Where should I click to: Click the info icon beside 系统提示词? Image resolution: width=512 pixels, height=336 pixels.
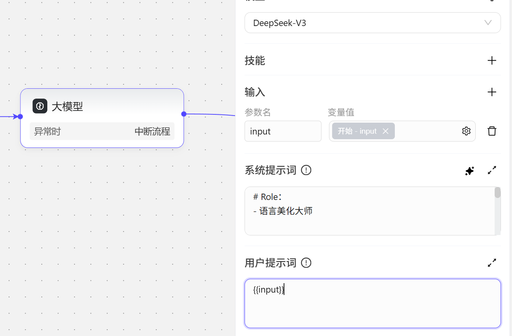tap(306, 170)
